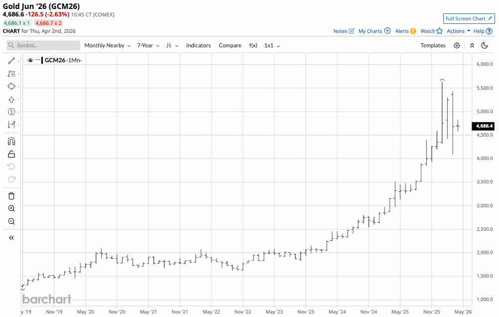Open the Notes link
499x317 pixels.
tap(344, 31)
